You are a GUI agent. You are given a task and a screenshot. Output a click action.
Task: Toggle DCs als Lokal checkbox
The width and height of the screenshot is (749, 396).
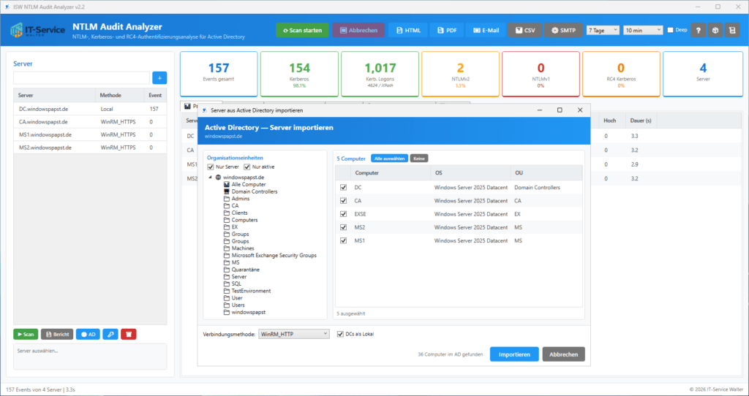(340, 334)
